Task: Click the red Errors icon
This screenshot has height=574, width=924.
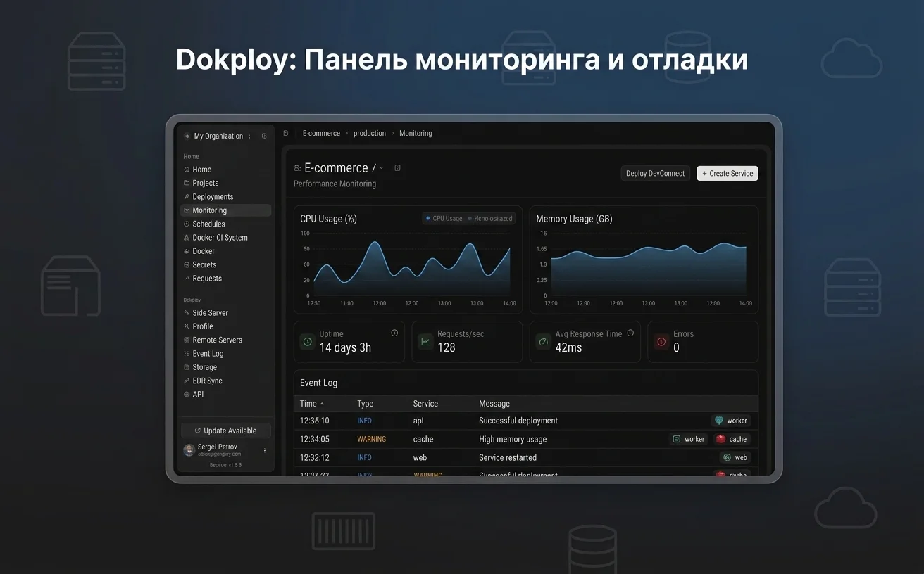Action: pyautogui.click(x=661, y=342)
